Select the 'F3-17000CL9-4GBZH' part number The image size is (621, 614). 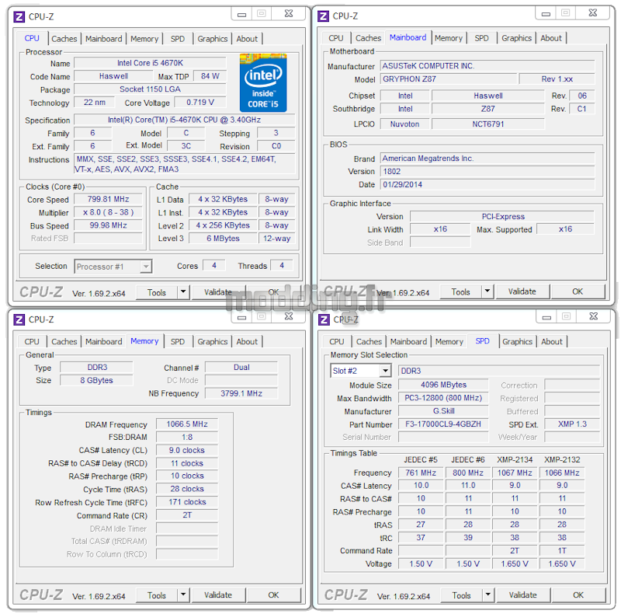pyautogui.click(x=443, y=424)
